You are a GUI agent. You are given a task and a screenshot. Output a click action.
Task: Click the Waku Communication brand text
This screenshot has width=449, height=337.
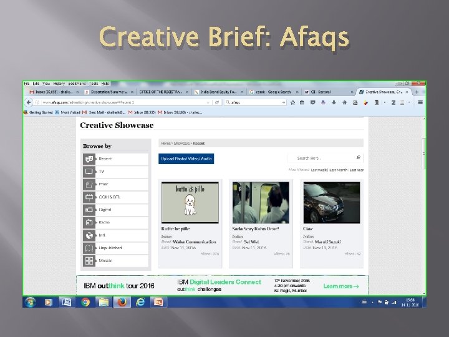click(194, 242)
